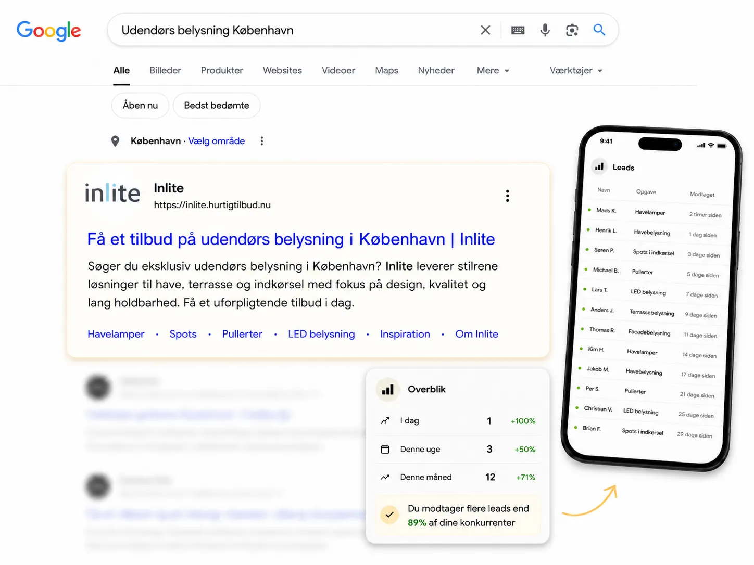Click the Inlite logo in the result
754x565 pixels.
tap(112, 193)
